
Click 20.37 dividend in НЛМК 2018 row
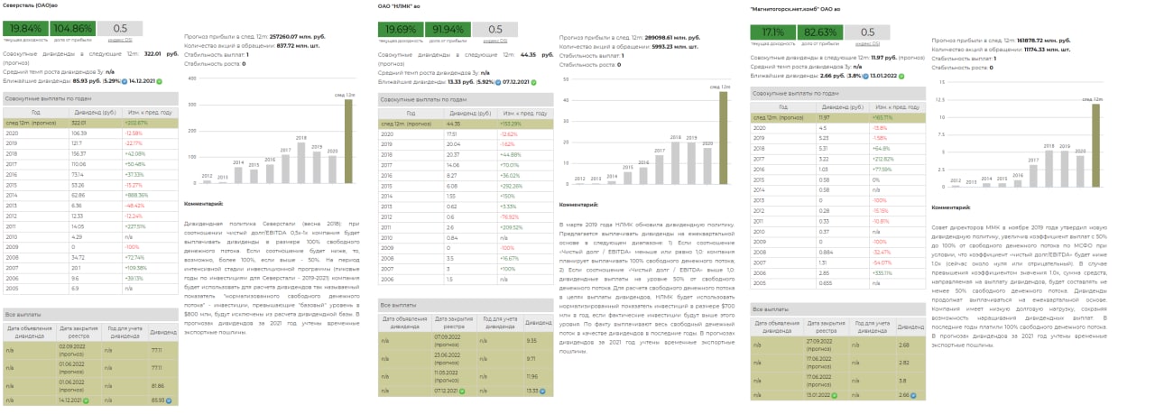point(452,154)
